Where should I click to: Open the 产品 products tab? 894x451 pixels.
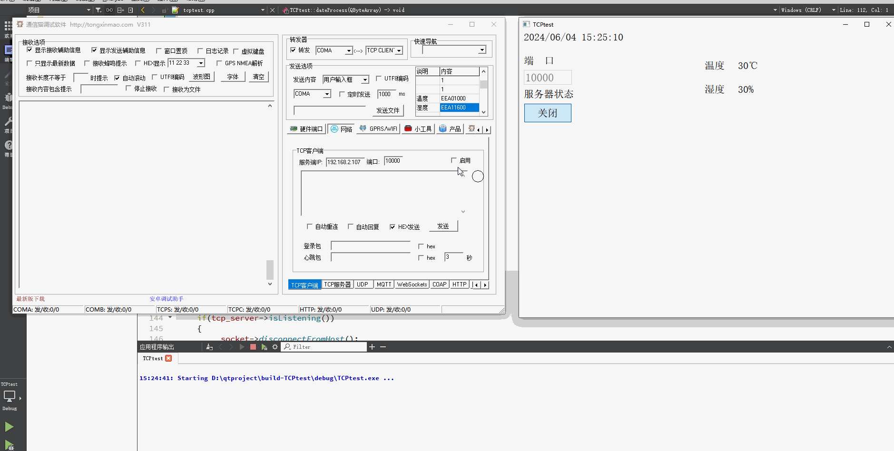coord(450,129)
